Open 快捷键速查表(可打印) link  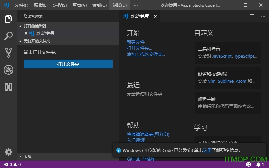point(148,134)
